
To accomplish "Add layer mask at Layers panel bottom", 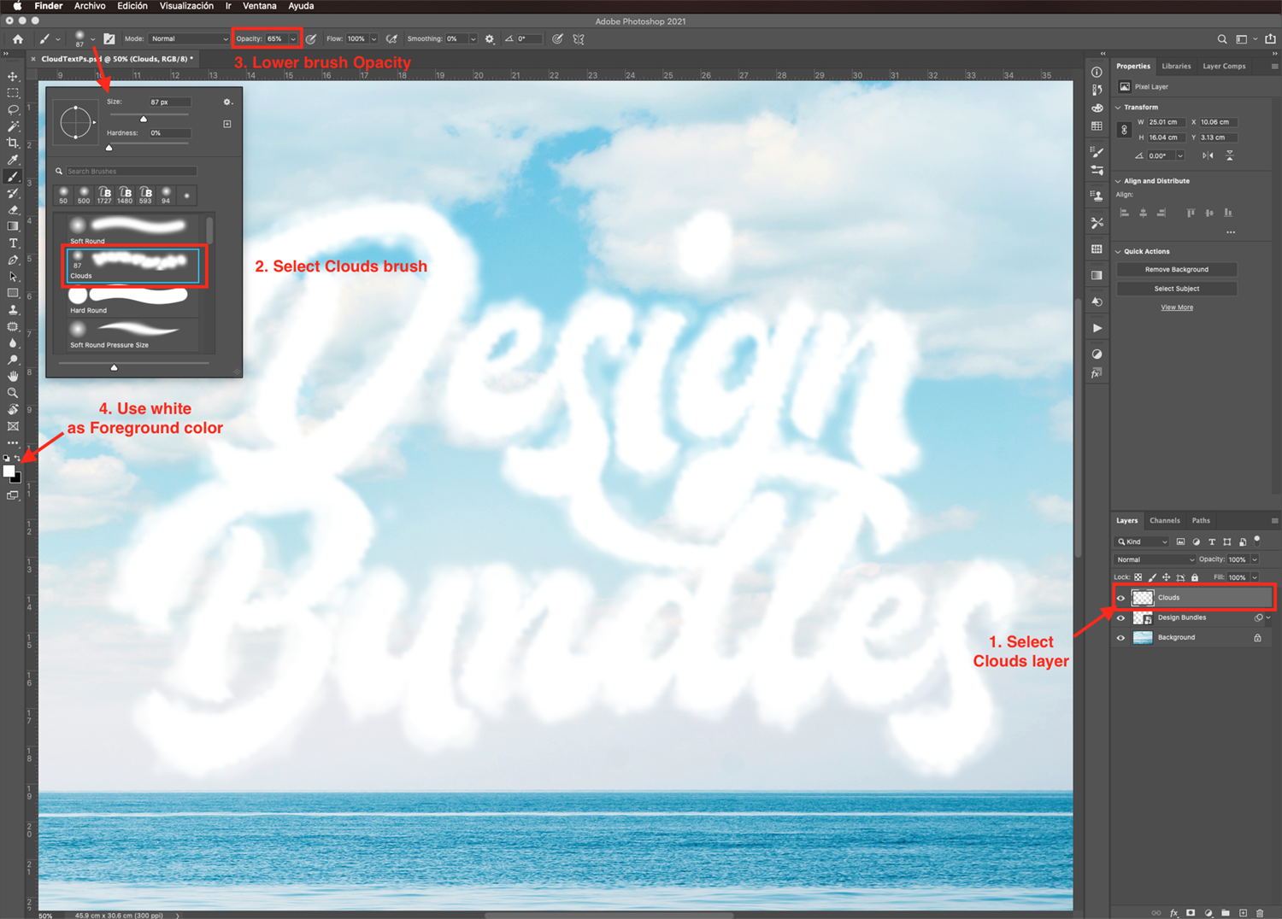I will coord(1191,913).
